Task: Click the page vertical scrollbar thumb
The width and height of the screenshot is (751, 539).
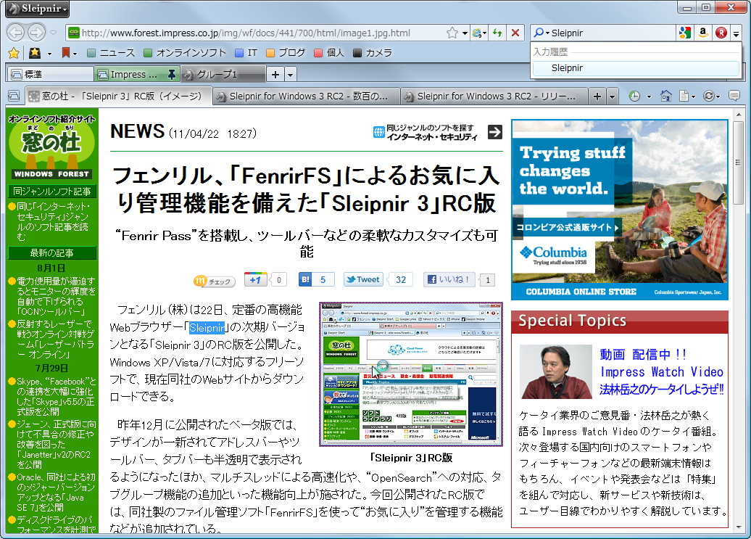Action: tap(738, 163)
